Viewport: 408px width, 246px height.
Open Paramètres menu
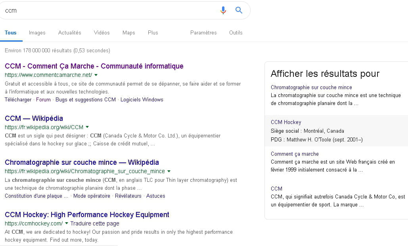coord(203,32)
